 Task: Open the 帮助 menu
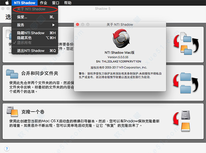tap(68, 3)
